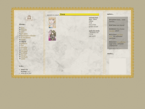145x109 pixels.
Task: Open the 'oc lore keeping' link
Action: coord(26,37)
